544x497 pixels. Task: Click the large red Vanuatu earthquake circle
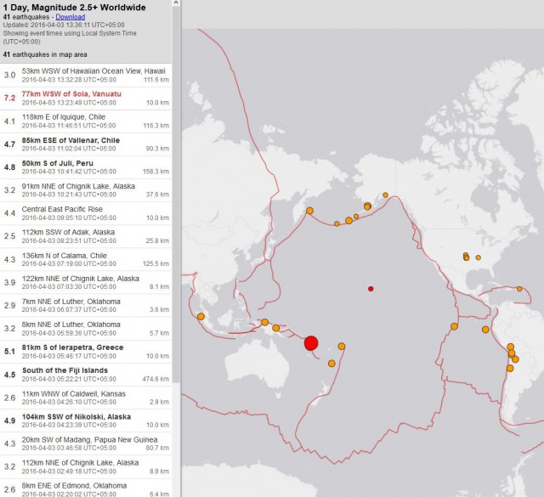[311, 343]
